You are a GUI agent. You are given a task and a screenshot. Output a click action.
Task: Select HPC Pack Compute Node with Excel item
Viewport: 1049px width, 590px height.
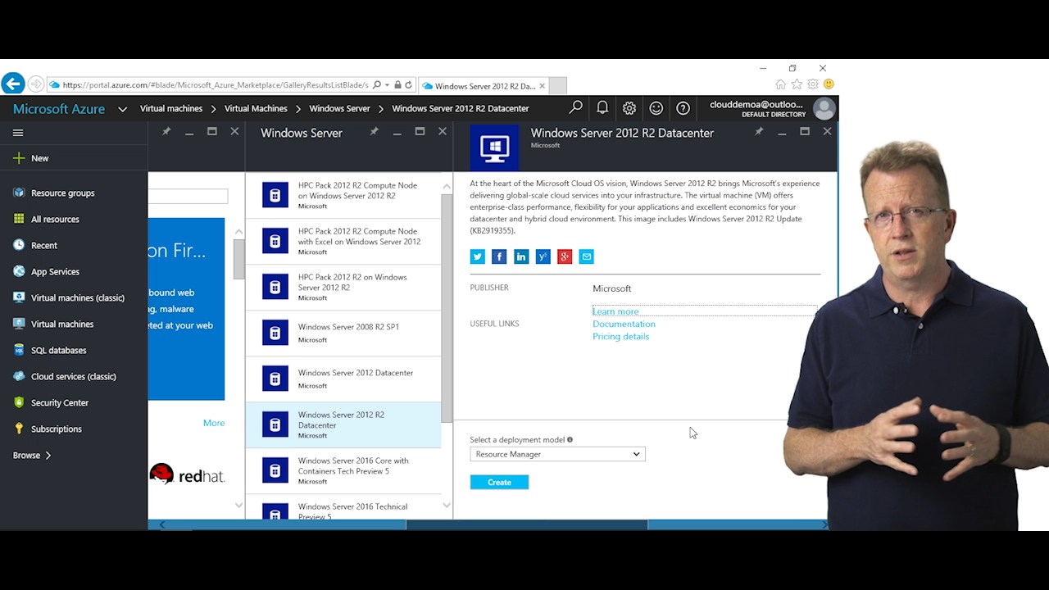click(343, 241)
